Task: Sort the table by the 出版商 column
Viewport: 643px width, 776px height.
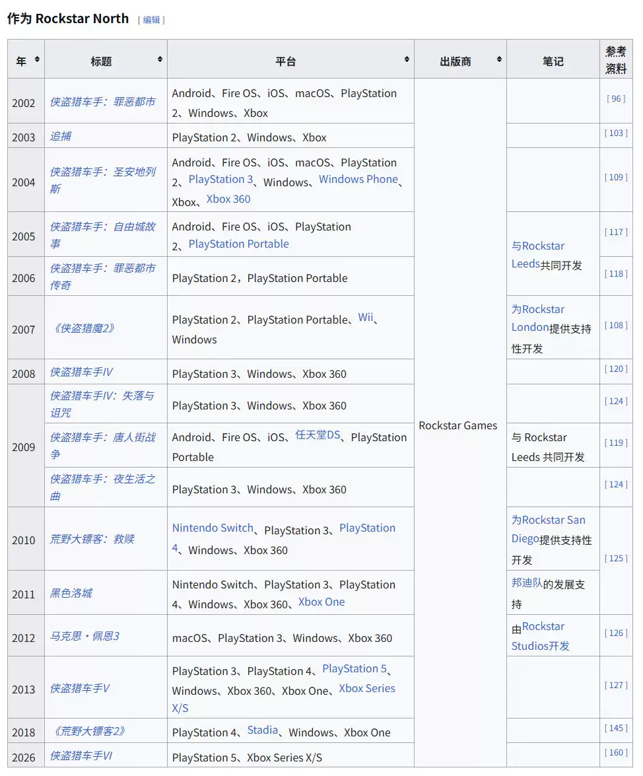Action: pos(498,58)
